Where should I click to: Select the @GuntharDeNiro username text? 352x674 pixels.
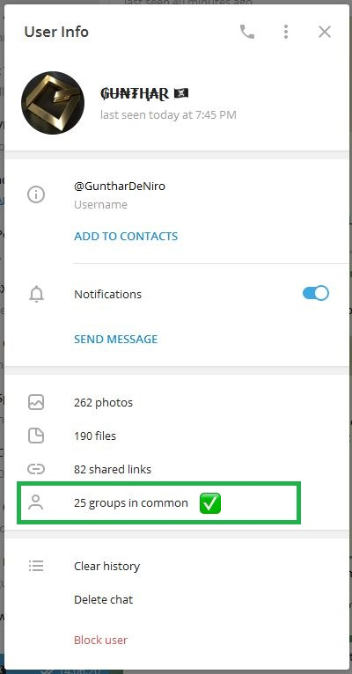[x=120, y=187]
